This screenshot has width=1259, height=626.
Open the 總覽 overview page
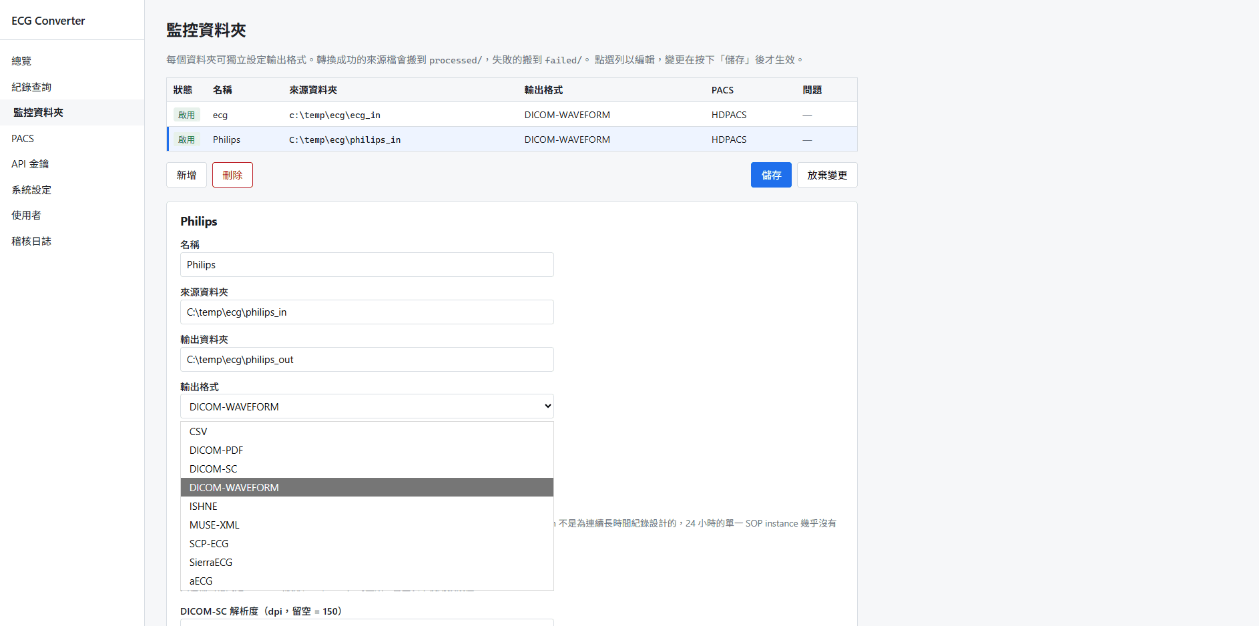[21, 61]
